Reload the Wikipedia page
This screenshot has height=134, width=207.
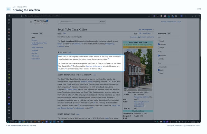(21, 16)
